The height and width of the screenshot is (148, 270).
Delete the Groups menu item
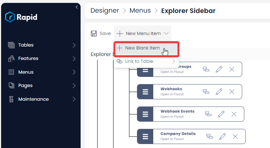(x=232, y=69)
